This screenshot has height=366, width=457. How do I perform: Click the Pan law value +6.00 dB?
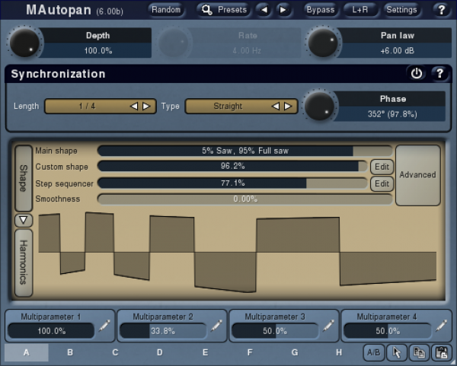tap(397, 51)
